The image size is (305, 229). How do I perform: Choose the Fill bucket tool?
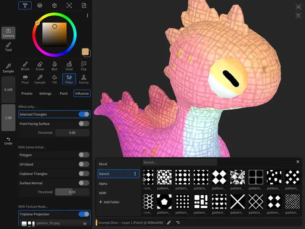(x=55, y=79)
